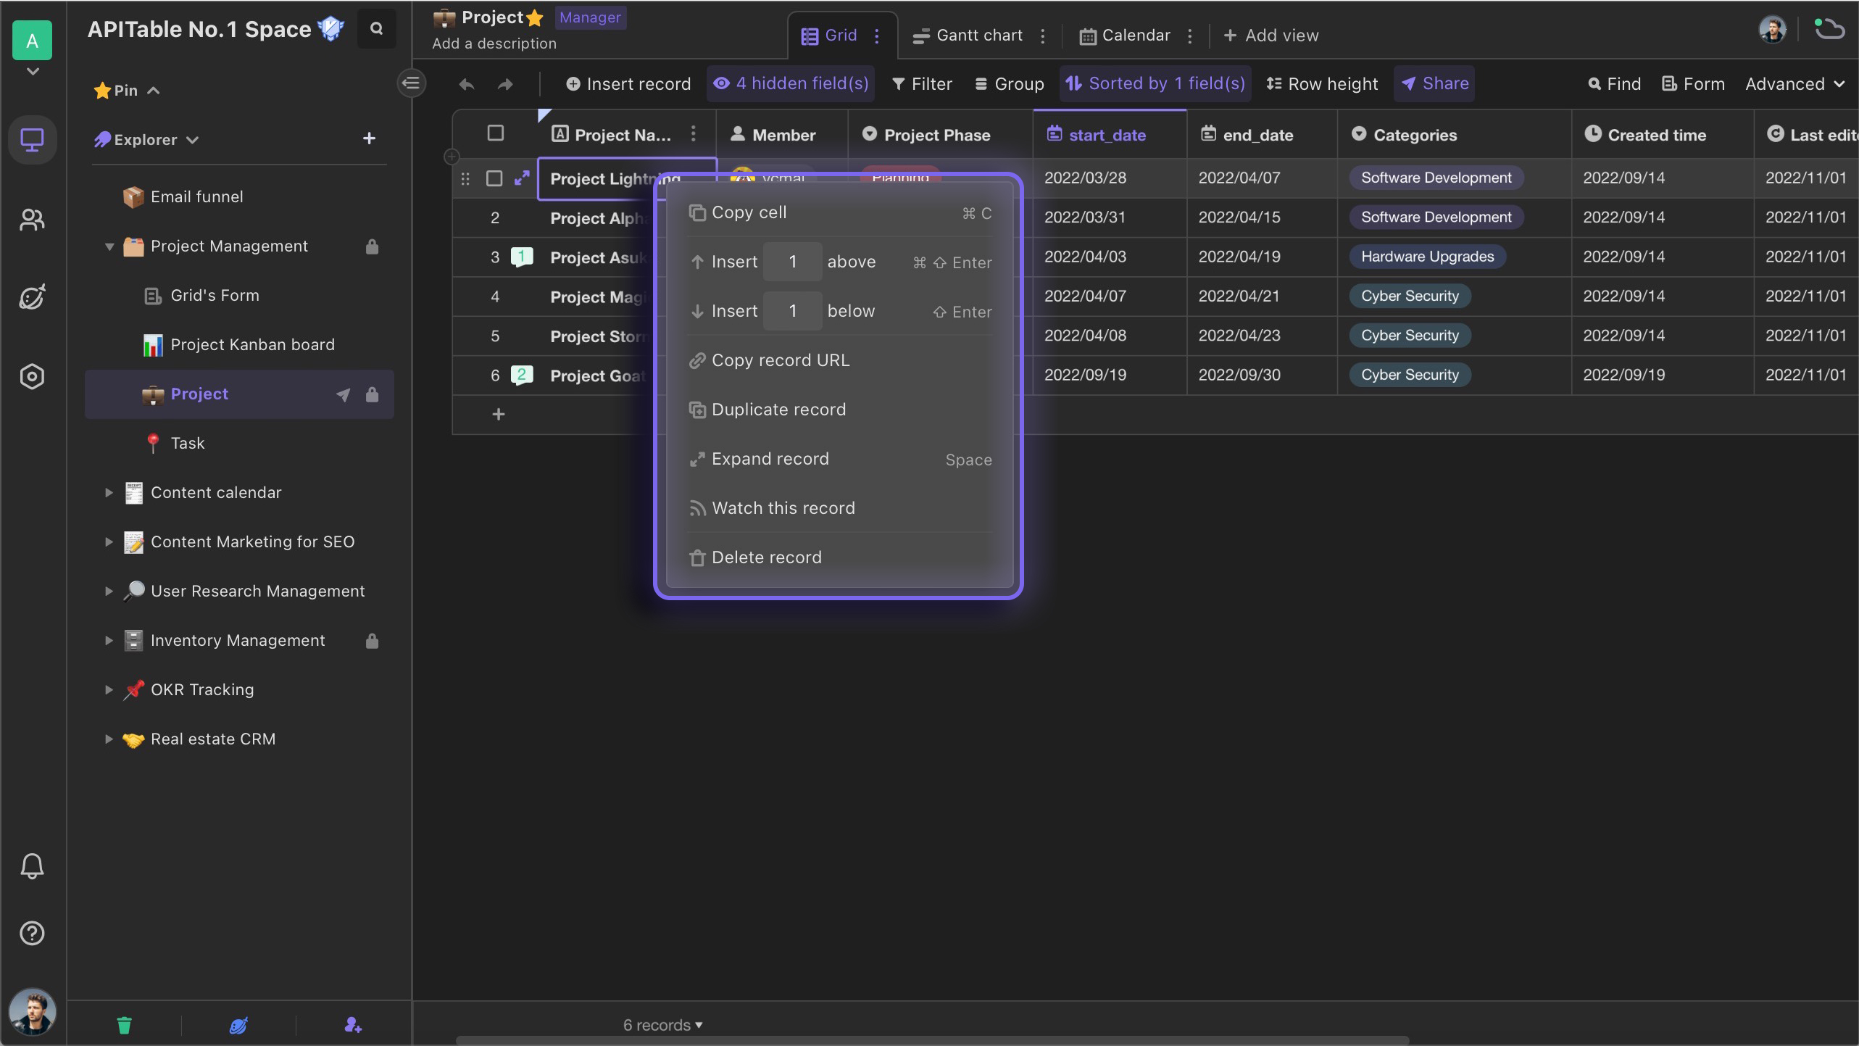The width and height of the screenshot is (1859, 1046).
Task: Click Insert above row count input
Action: pyautogui.click(x=792, y=262)
